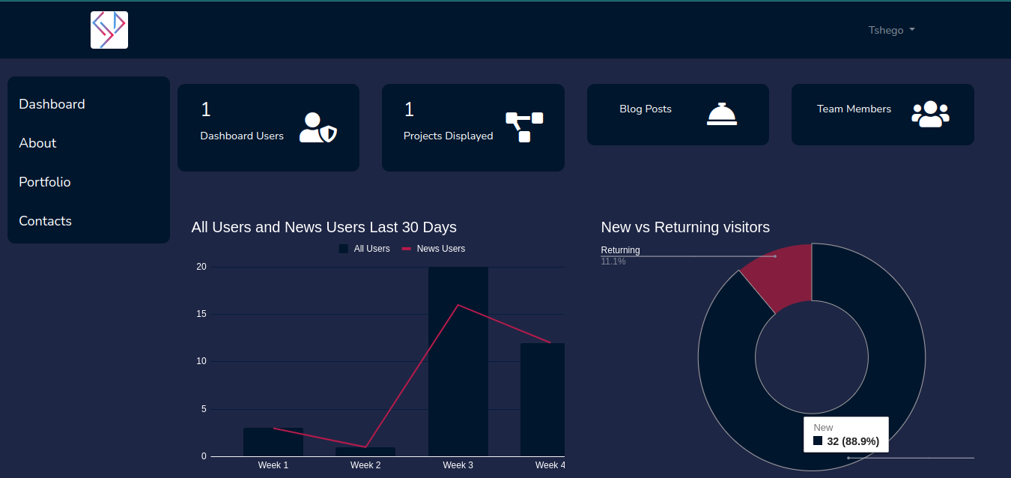
Task: Click the Blog Posts bell icon
Action: pyautogui.click(x=722, y=114)
